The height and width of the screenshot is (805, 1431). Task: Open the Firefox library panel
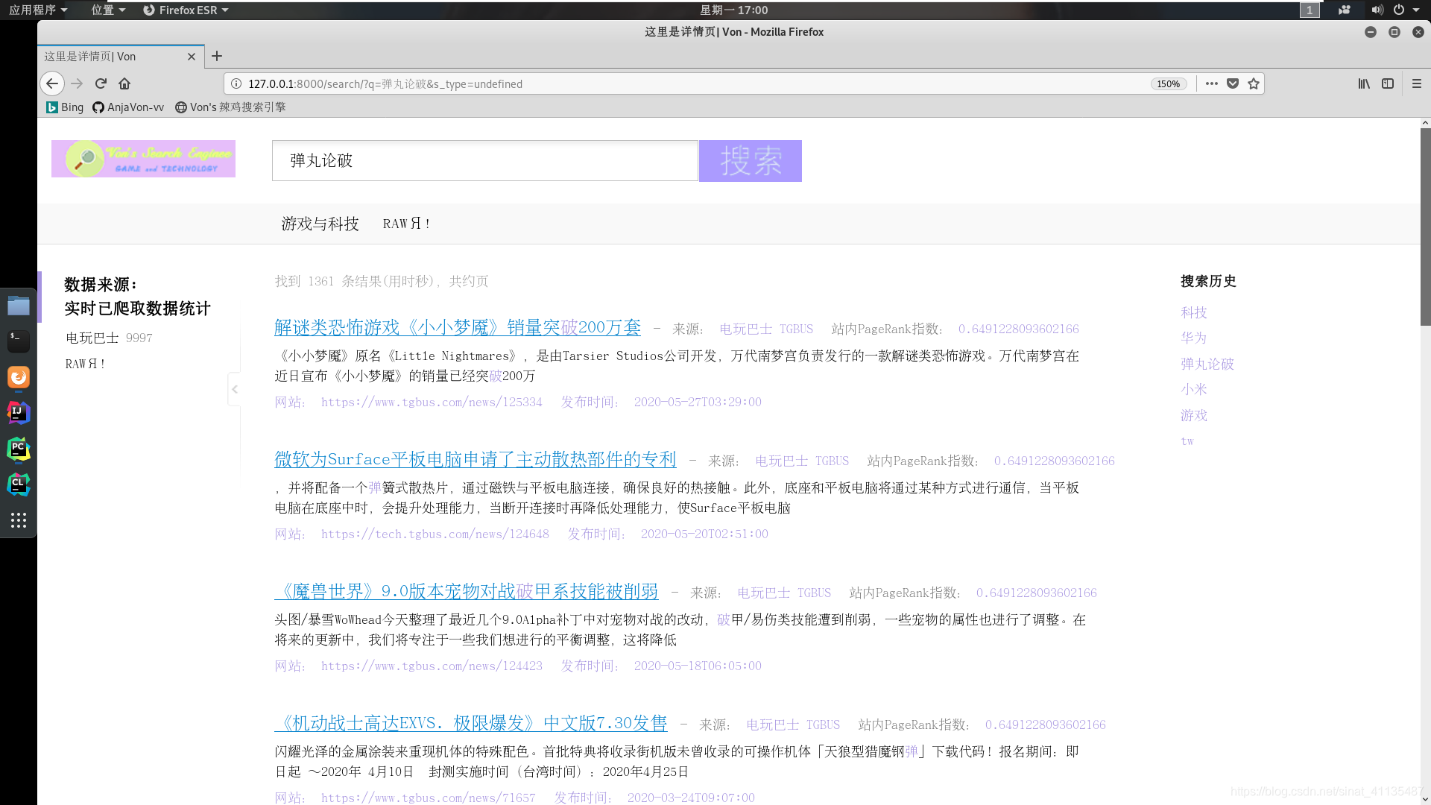click(x=1364, y=83)
